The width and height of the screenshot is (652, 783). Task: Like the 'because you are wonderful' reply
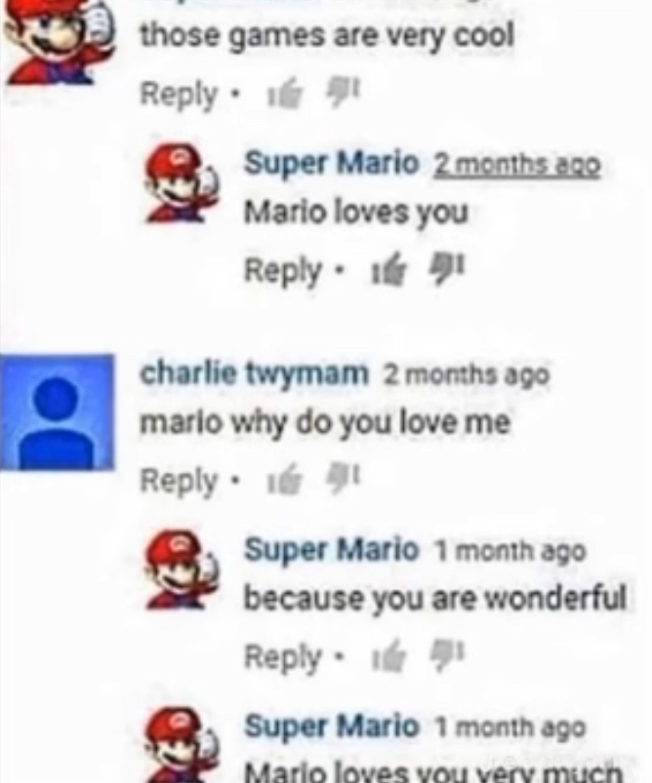click(387, 657)
